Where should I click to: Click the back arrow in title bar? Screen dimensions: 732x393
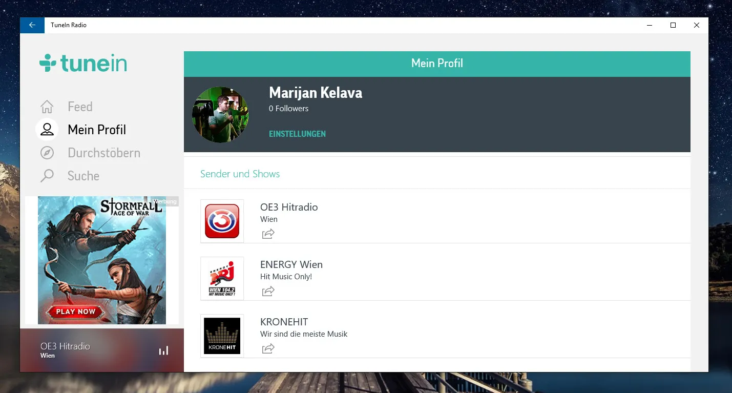(x=32, y=25)
